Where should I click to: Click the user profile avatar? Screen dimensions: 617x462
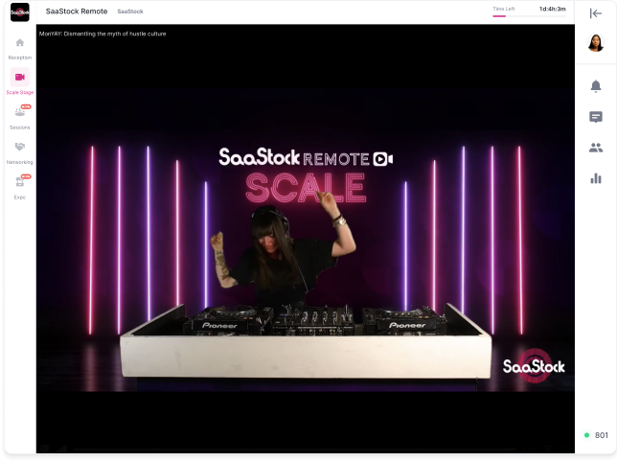[595, 43]
